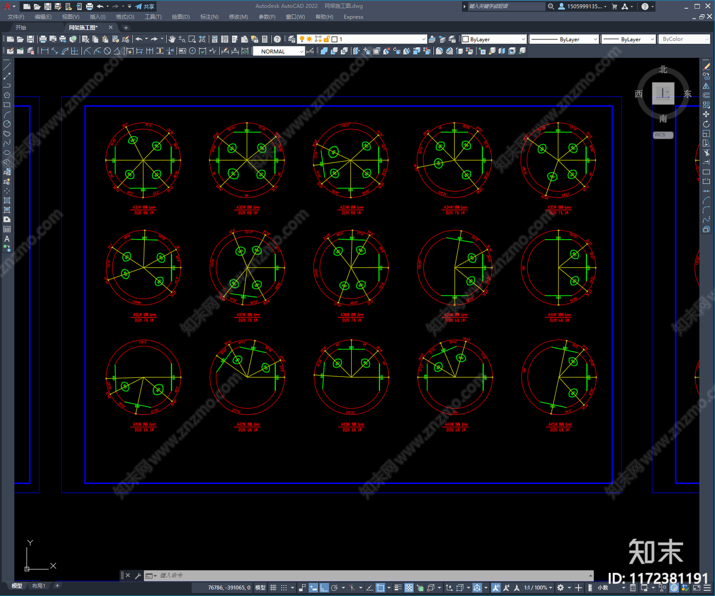
Task: Click the 上 top face of the ViewCube
Action: point(663,94)
